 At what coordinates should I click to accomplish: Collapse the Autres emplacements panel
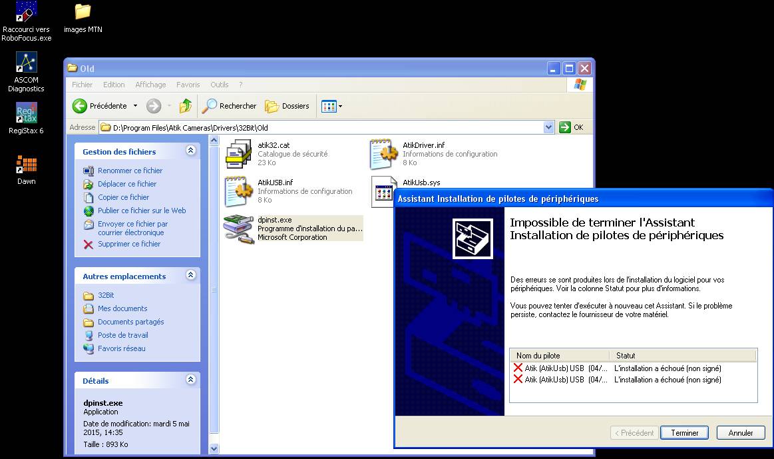point(191,275)
